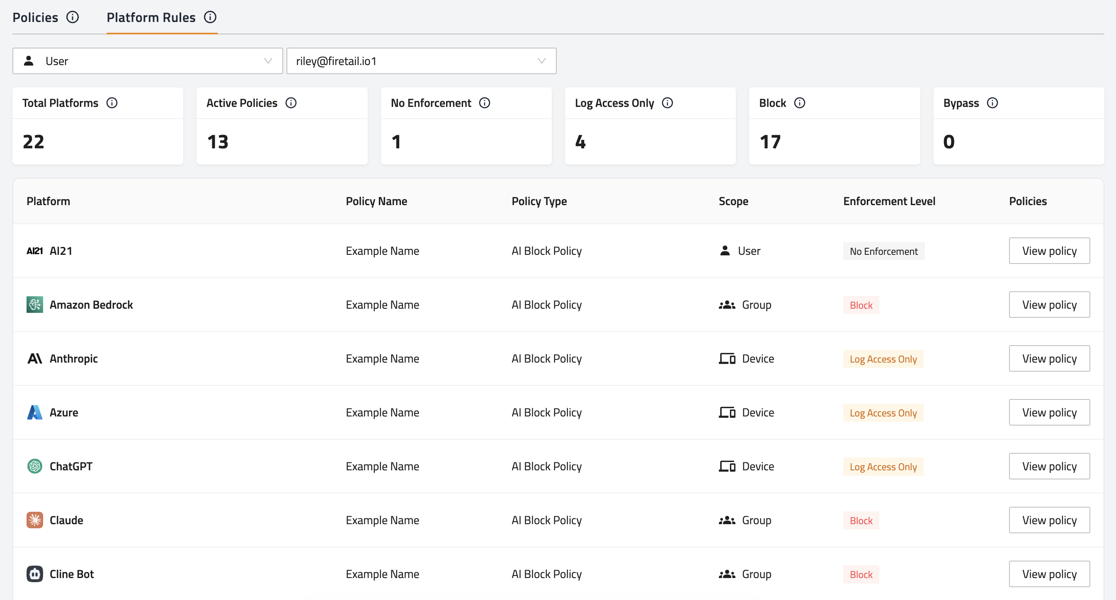Click the Total Platforms info icon

112,103
